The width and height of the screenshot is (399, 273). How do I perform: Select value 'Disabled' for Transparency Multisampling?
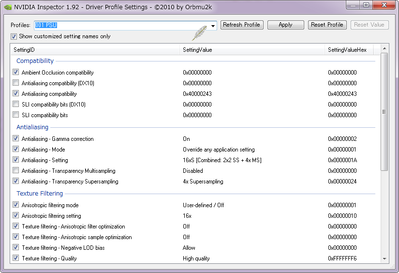[x=193, y=171]
